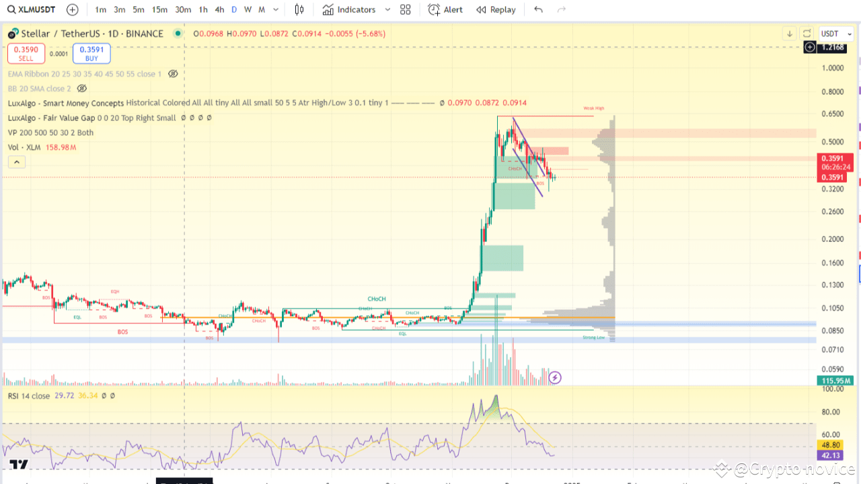
Task: Switch to the 4h timeframe
Action: pyautogui.click(x=219, y=9)
